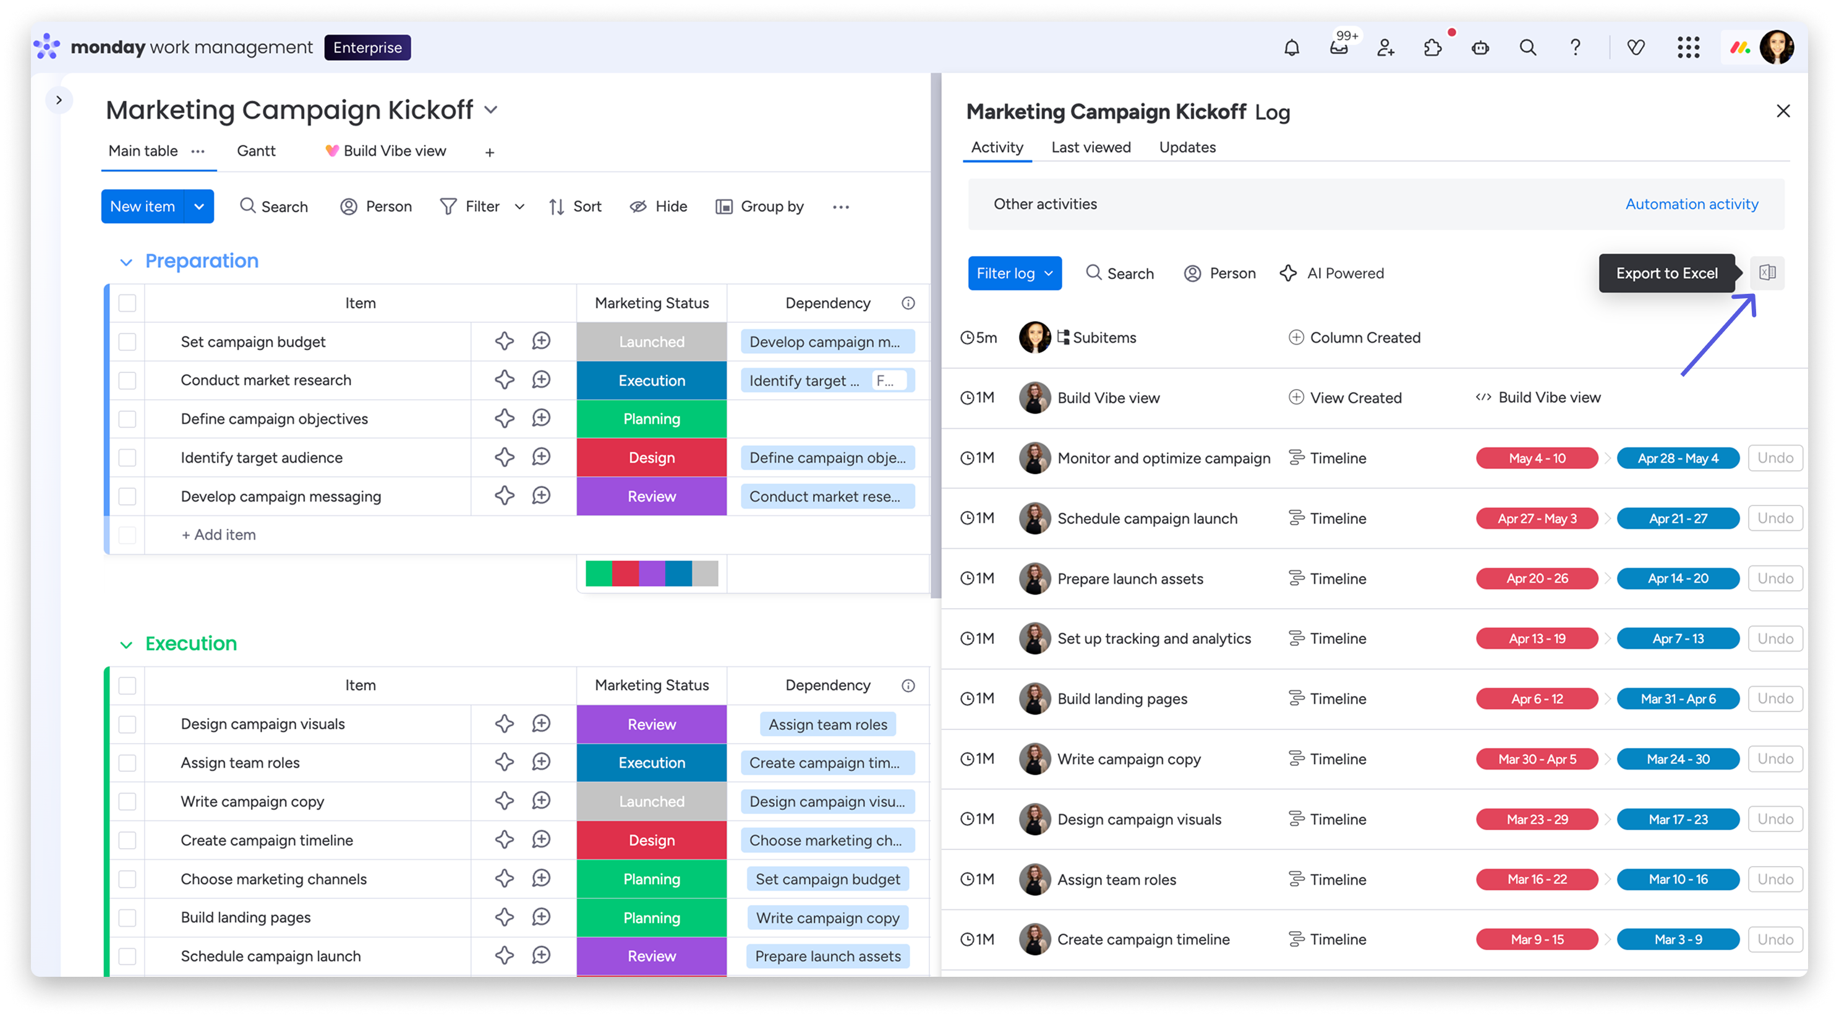Click the invite members icon
Viewport: 1839px width, 1017px height.
(1386, 48)
